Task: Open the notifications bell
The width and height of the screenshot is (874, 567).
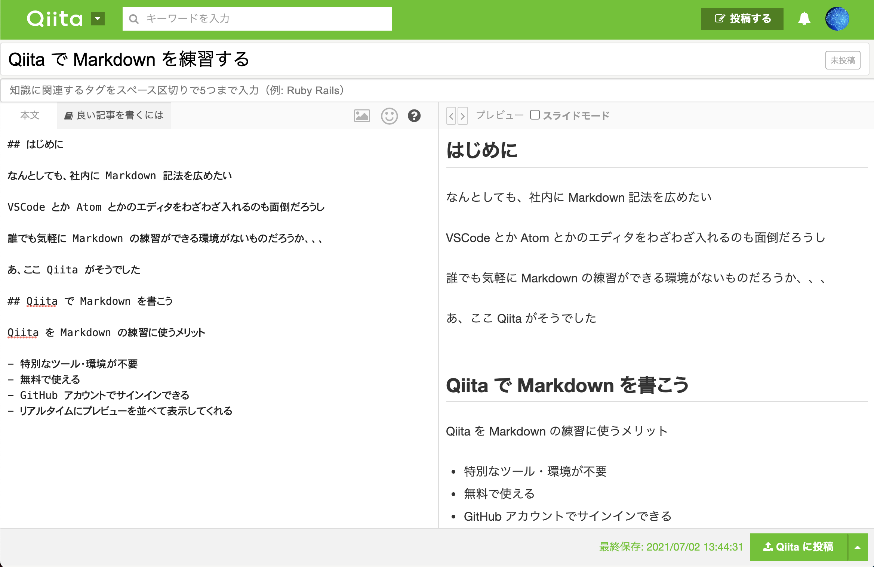Action: pyautogui.click(x=804, y=19)
